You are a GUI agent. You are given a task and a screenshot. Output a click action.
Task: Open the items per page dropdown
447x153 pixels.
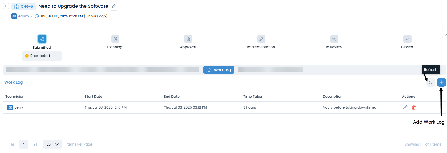pyautogui.click(x=52, y=144)
